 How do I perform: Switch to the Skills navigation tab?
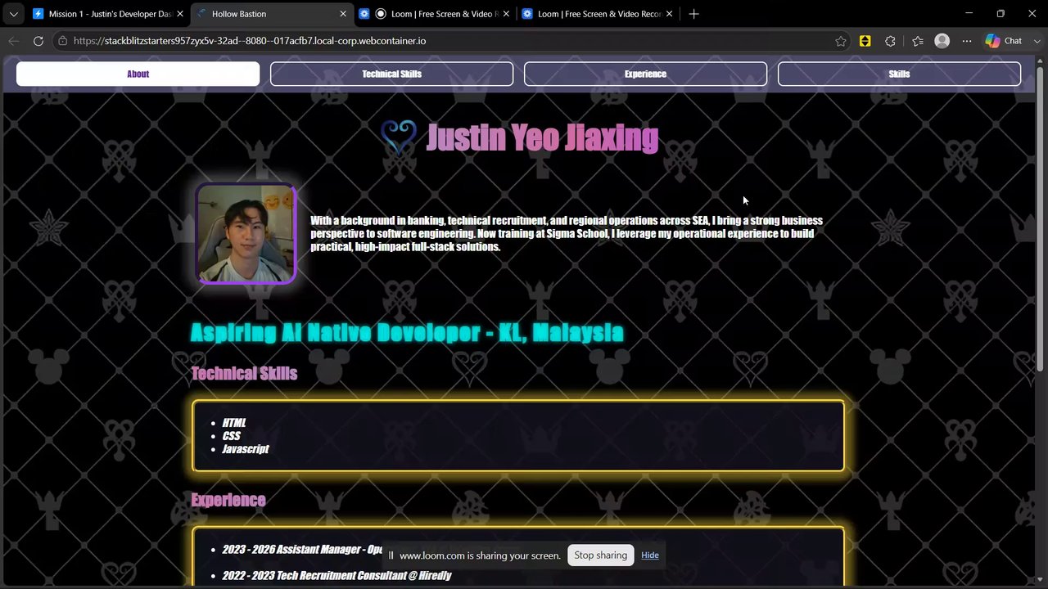pos(899,74)
